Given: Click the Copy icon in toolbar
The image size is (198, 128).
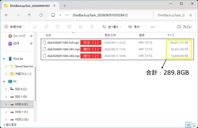Looking at the screenshot, I should coord(46,27).
